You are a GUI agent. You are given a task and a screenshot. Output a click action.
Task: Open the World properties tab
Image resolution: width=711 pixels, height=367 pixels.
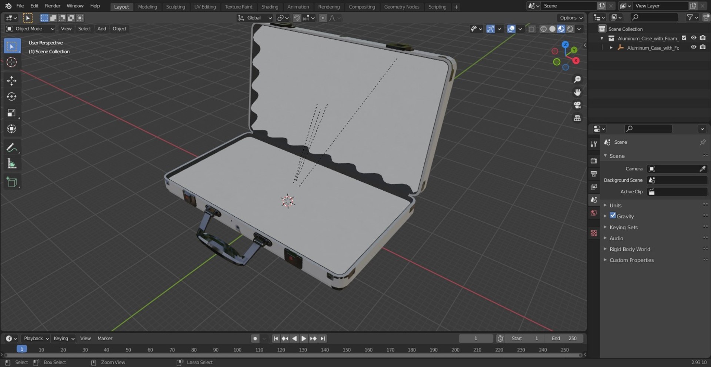point(594,213)
